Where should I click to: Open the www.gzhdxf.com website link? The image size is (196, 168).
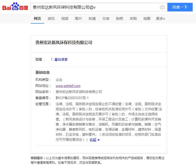68,86
